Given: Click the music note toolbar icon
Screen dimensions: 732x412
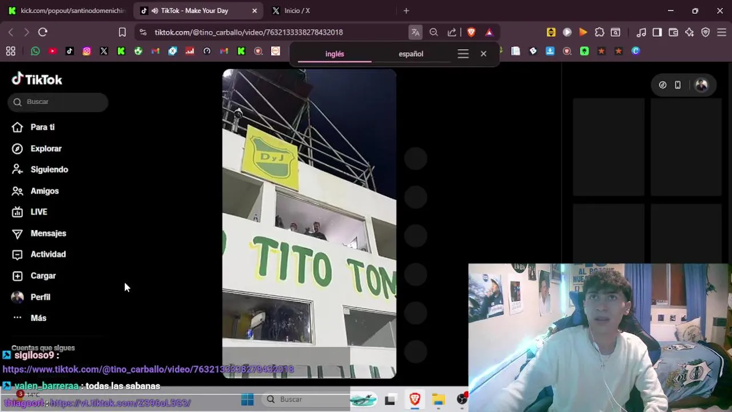Looking at the screenshot, I should click(642, 32).
